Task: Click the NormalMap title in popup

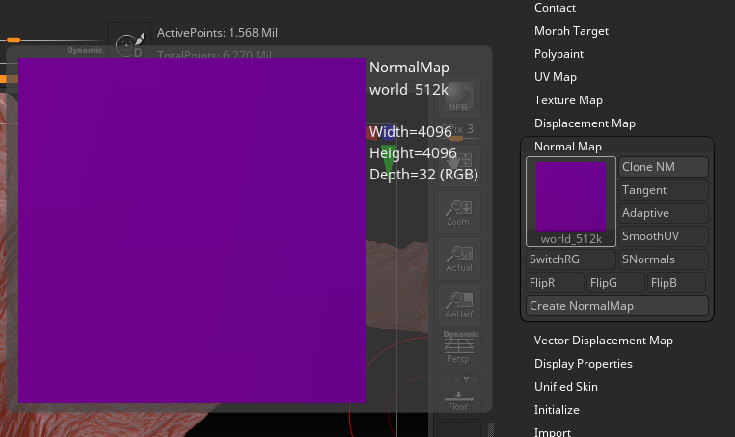Action: pyautogui.click(x=409, y=68)
